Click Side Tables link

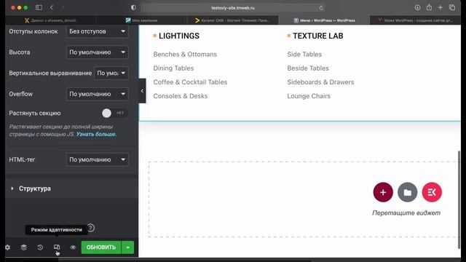[x=304, y=55]
